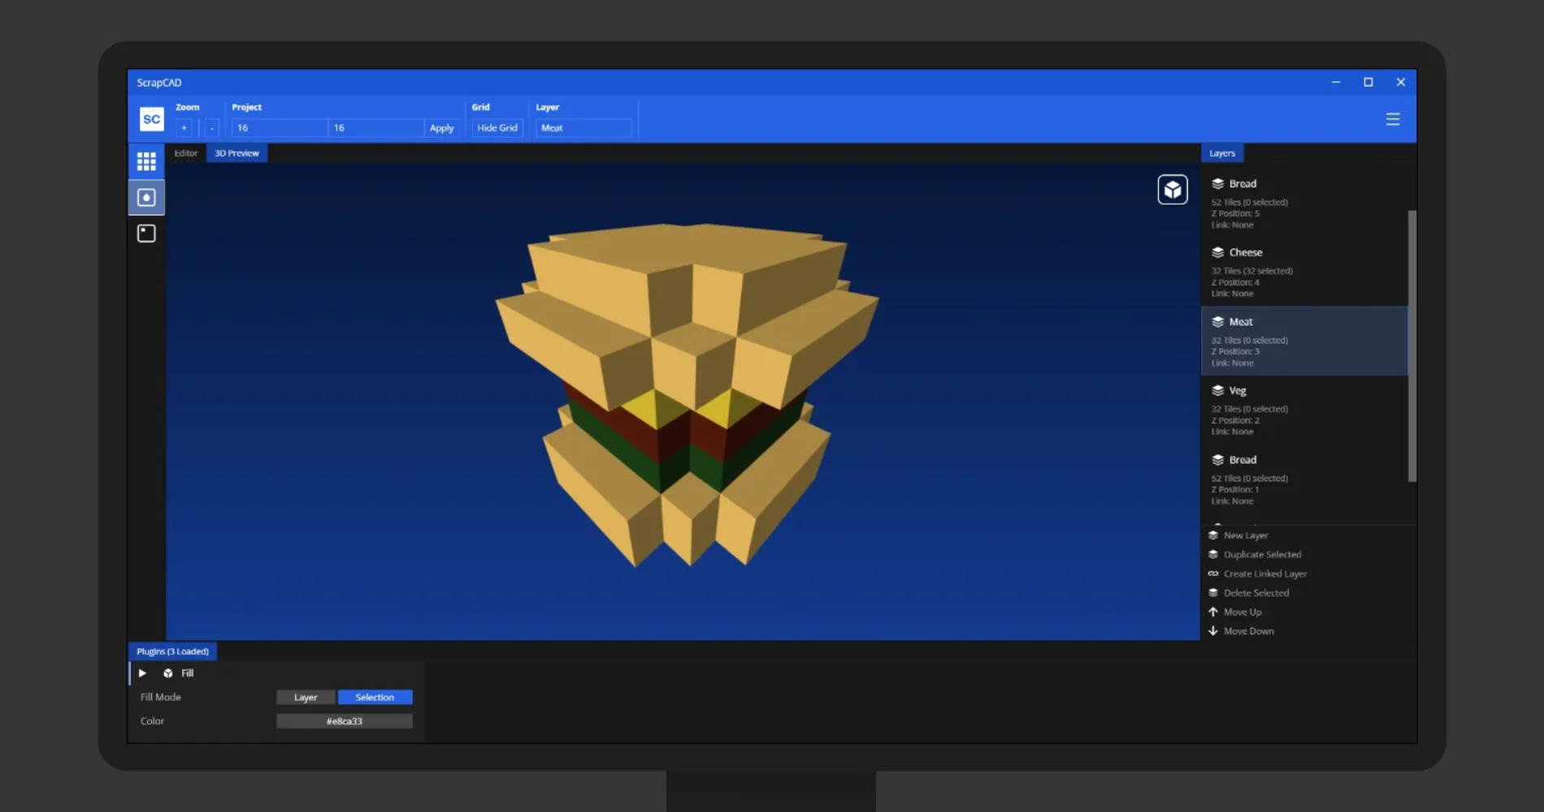
Task: Click the 3D cube view icon in preview
Action: point(1172,190)
